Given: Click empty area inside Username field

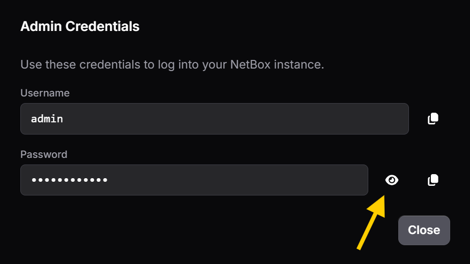Looking at the screenshot, I should [254, 119].
